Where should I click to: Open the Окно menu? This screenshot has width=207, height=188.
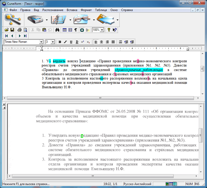114,10
